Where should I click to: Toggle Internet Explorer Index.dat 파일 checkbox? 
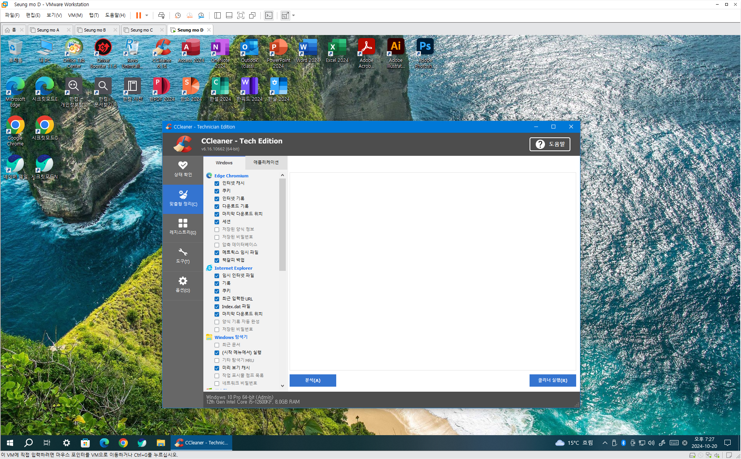point(217,307)
